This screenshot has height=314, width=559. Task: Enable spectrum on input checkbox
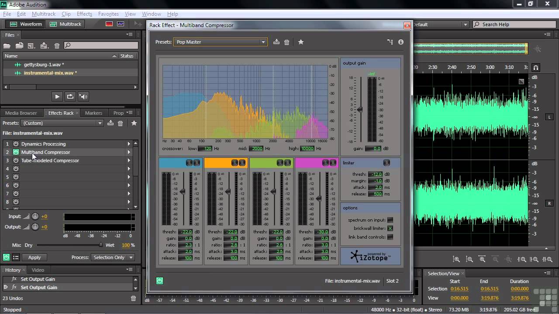pos(390,220)
